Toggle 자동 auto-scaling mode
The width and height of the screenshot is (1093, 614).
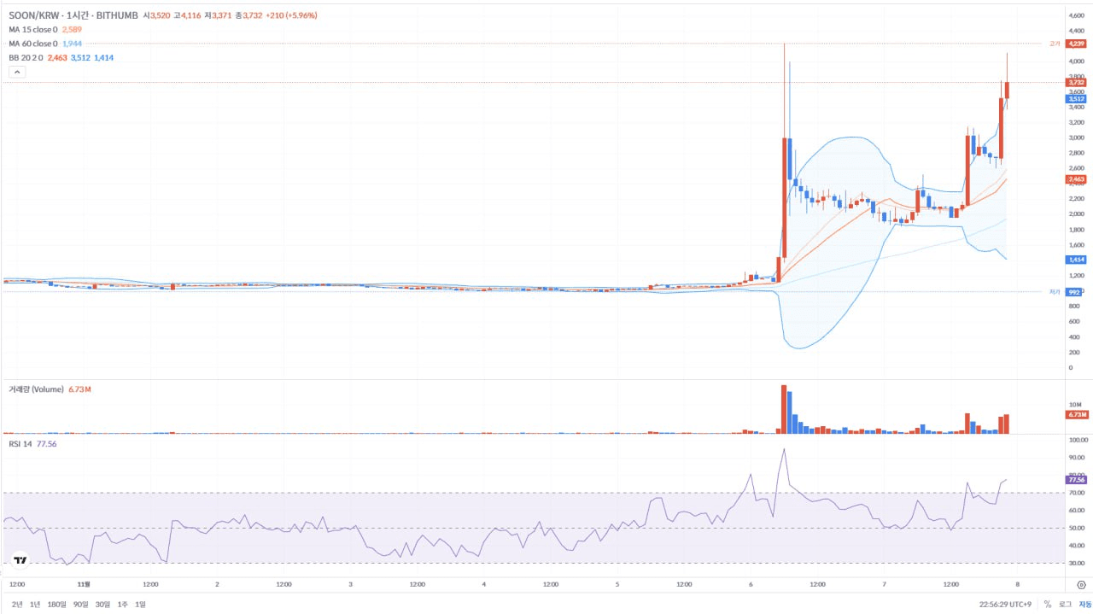click(x=1085, y=604)
